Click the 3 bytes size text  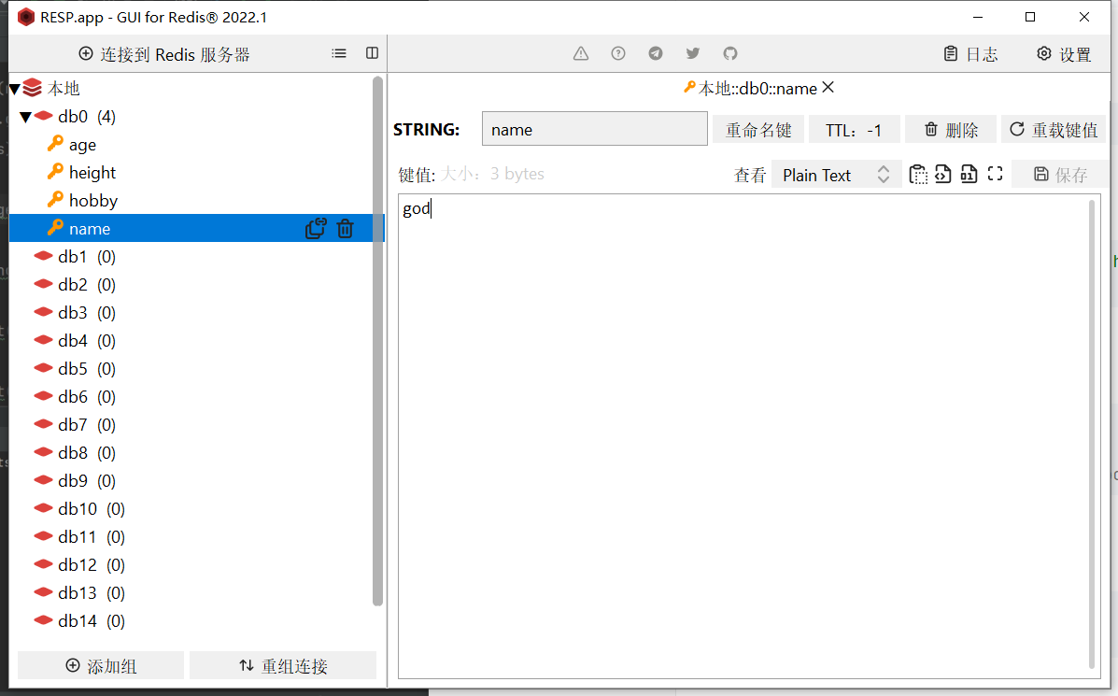click(x=517, y=174)
